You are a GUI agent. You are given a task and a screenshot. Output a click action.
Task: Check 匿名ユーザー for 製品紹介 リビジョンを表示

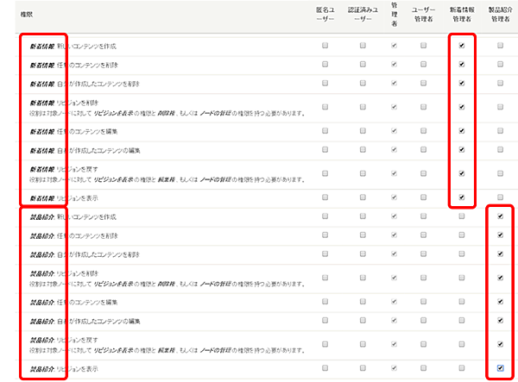coord(325,368)
